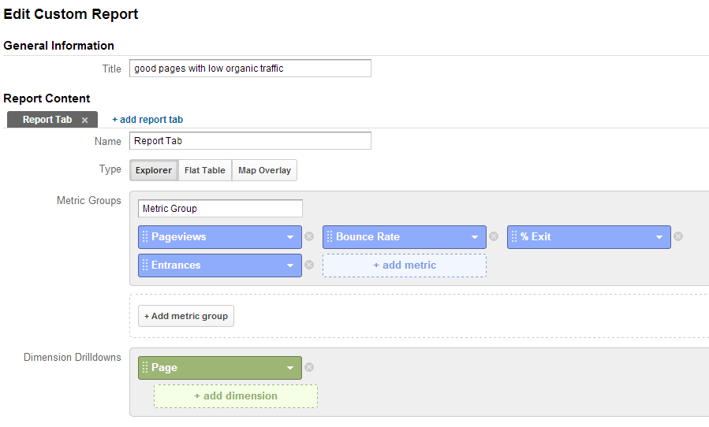The image size is (709, 427).
Task: Click the add report tab link
Action: tap(147, 120)
